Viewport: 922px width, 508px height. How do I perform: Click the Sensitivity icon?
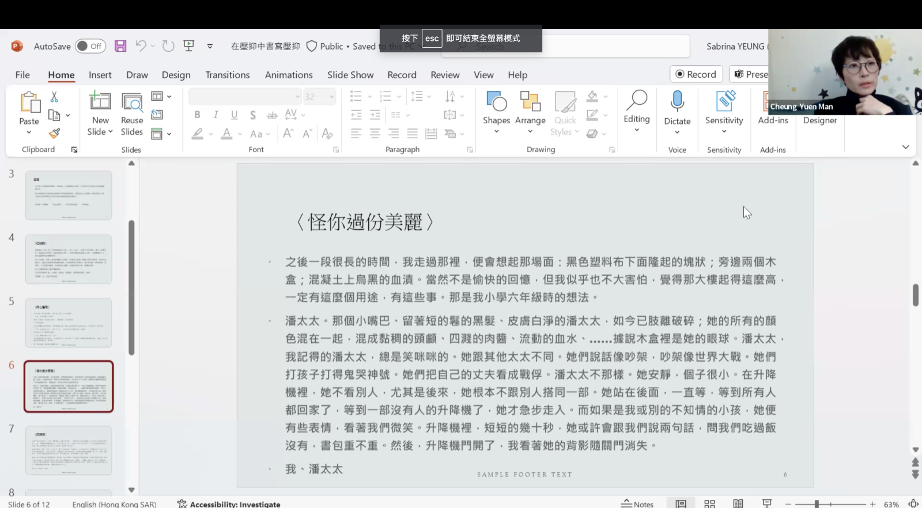coord(724,101)
